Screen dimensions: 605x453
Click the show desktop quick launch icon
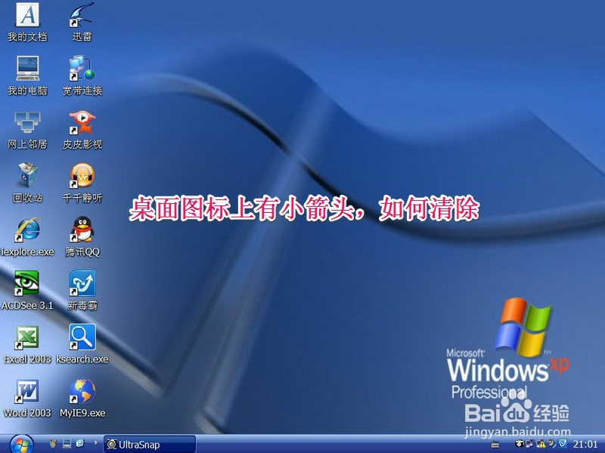(x=67, y=443)
